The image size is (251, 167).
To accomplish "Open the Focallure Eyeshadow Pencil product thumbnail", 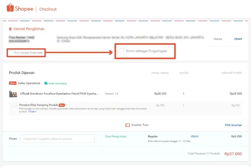I will [x=13, y=94].
